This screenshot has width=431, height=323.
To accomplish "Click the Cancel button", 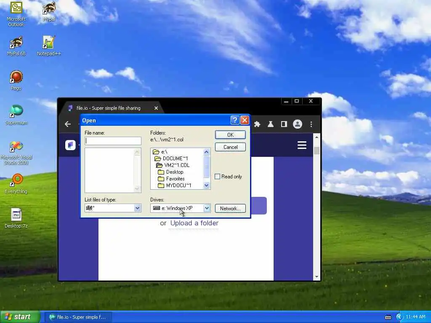I will [230, 147].
